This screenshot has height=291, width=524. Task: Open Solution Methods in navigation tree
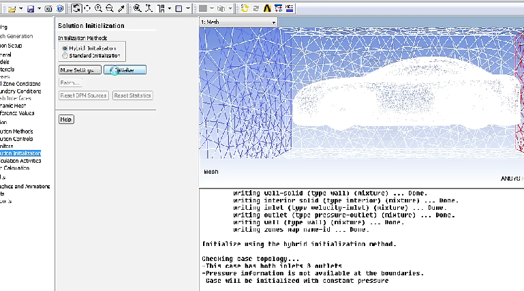click(16, 131)
